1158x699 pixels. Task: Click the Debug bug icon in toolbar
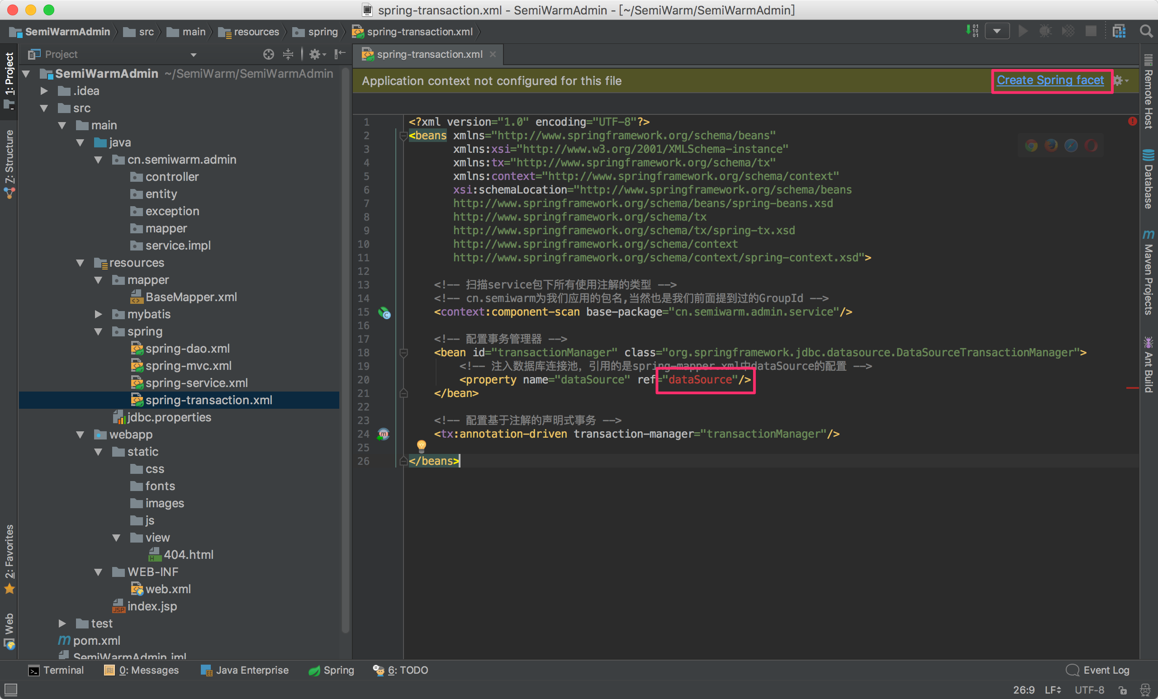point(1045,32)
